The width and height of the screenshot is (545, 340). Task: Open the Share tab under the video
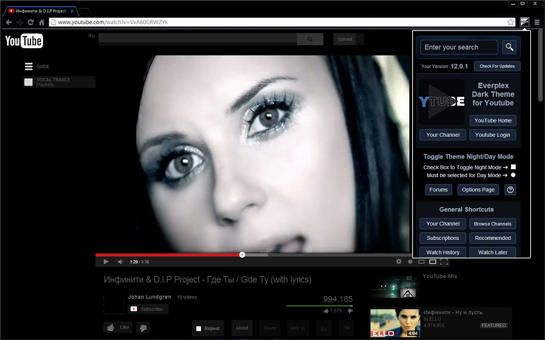point(270,328)
